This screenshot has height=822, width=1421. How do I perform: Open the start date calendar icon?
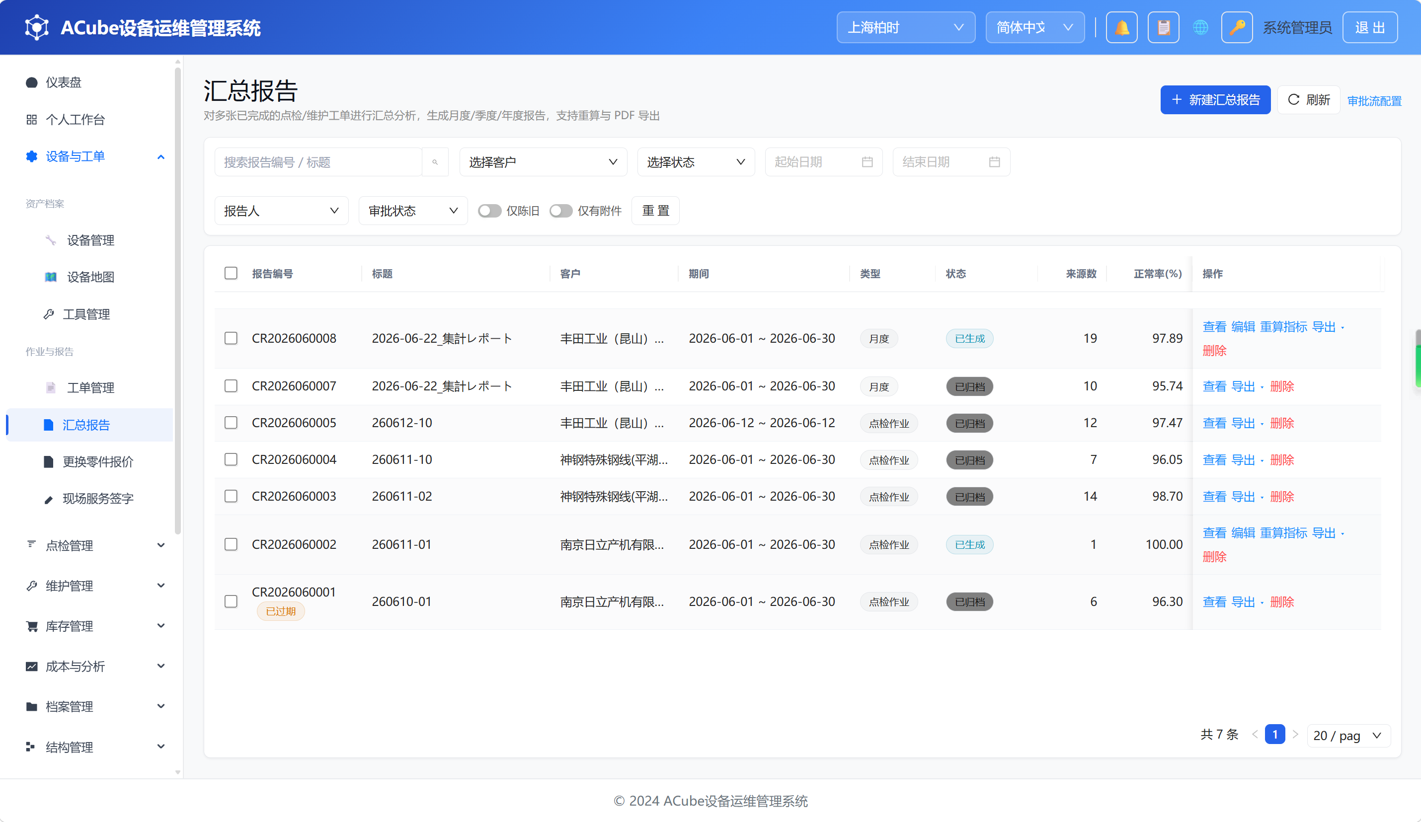[x=868, y=162]
